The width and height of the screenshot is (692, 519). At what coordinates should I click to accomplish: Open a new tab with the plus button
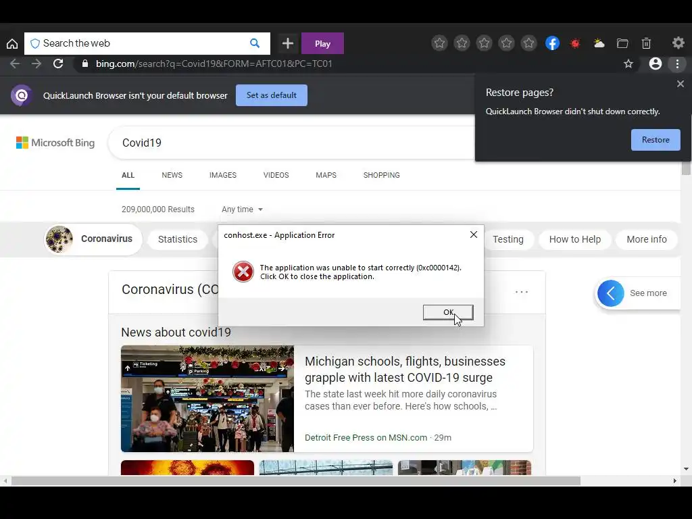click(288, 43)
